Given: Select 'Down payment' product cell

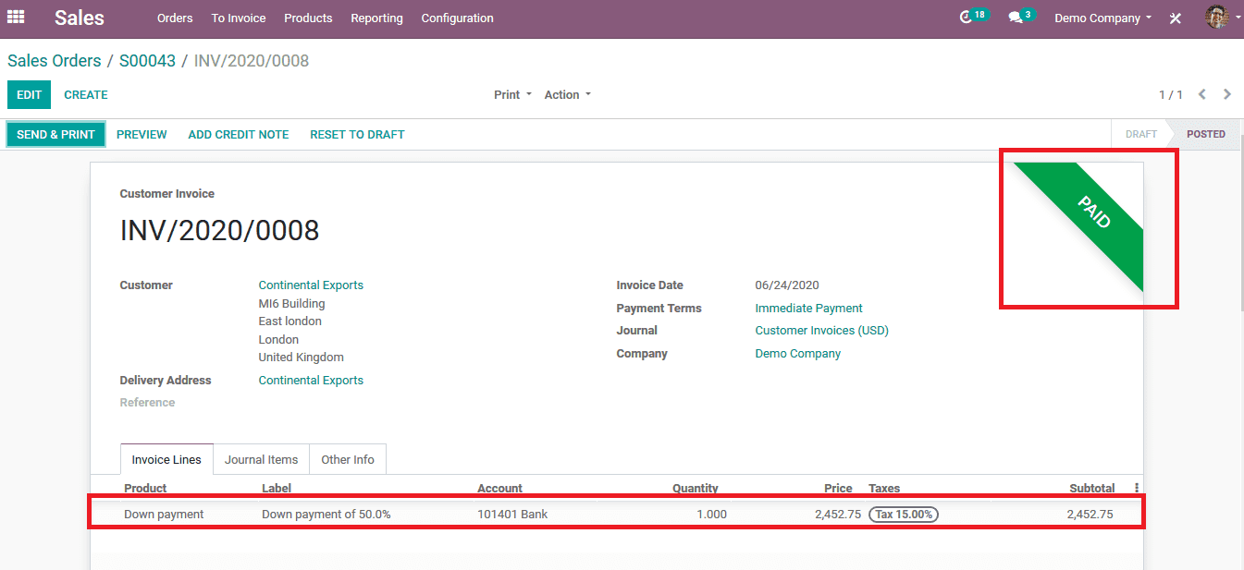Looking at the screenshot, I should click(x=164, y=515).
